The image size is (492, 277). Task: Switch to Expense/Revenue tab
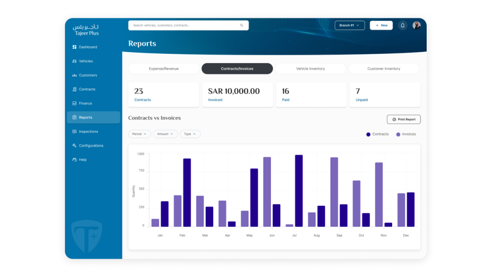point(164,69)
